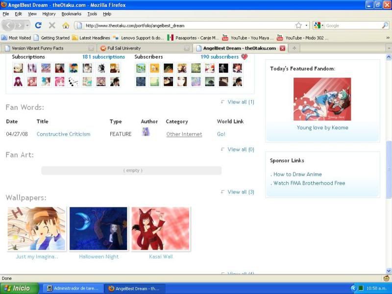Click the search magnifier icon
The width and height of the screenshot is (392, 294).
[385, 25]
